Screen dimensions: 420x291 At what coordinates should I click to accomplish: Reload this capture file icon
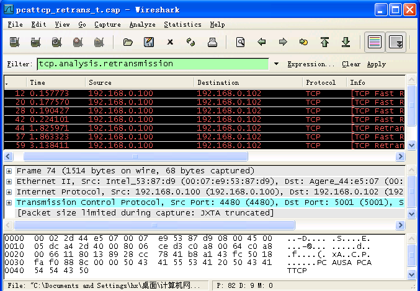pyautogui.click(x=190, y=42)
